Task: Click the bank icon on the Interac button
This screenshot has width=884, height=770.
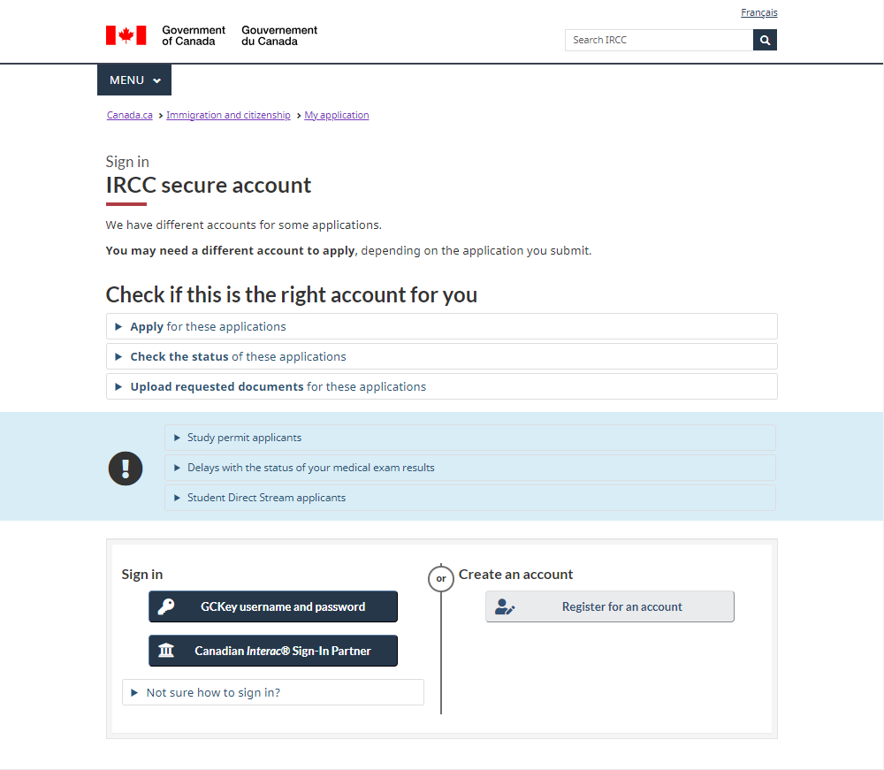Action: coord(166,652)
